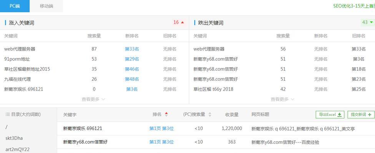Expand 查看更多 under 涨入关键词
Viewport: 375px width, 153px height.
click(93, 99)
